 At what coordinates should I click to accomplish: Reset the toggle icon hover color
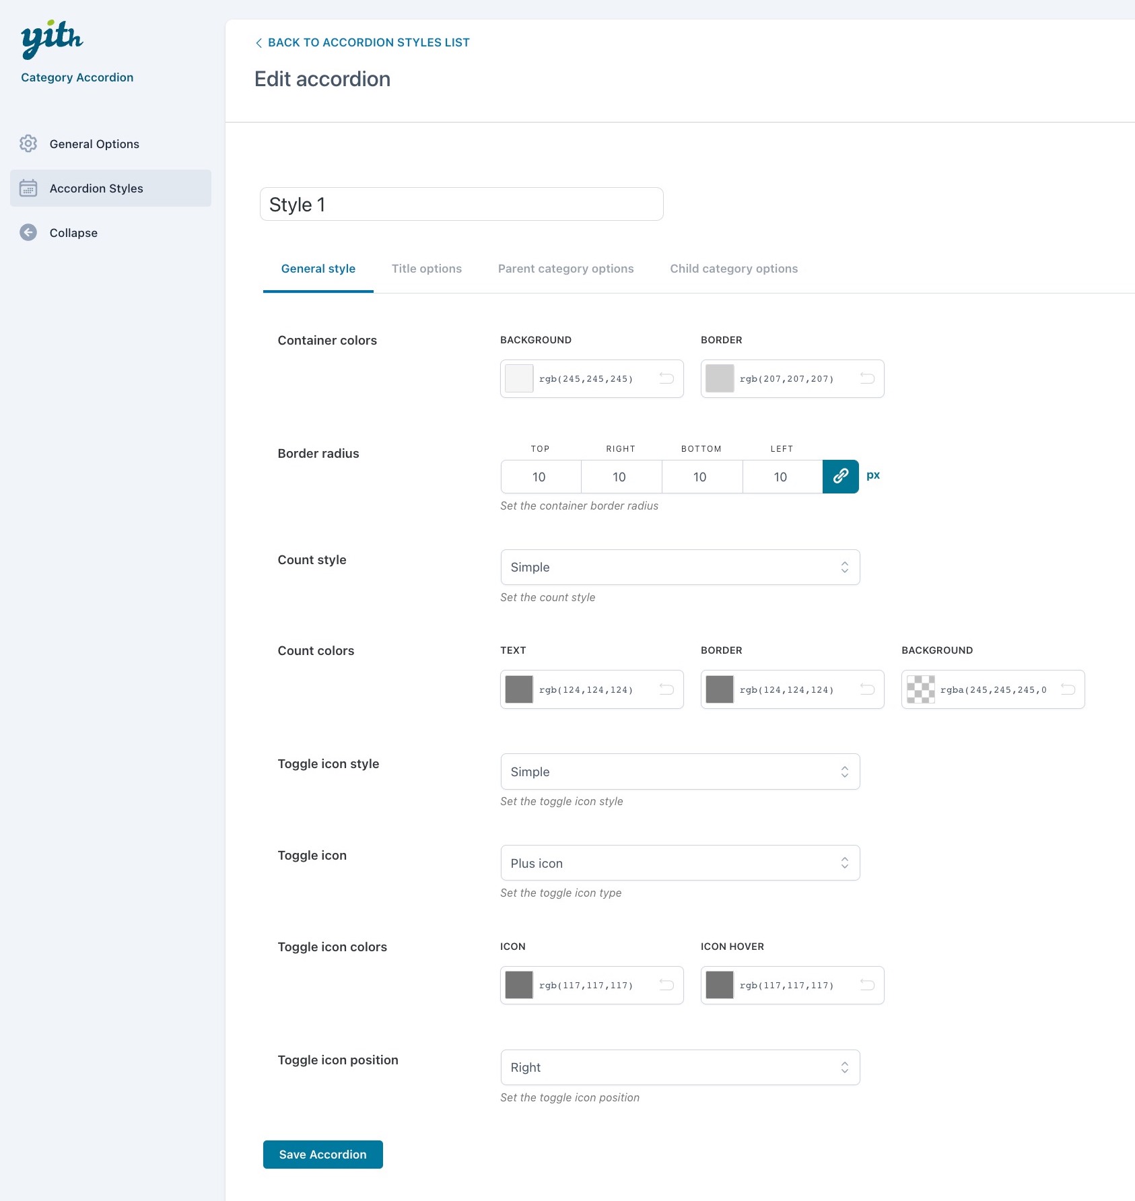coord(867,985)
